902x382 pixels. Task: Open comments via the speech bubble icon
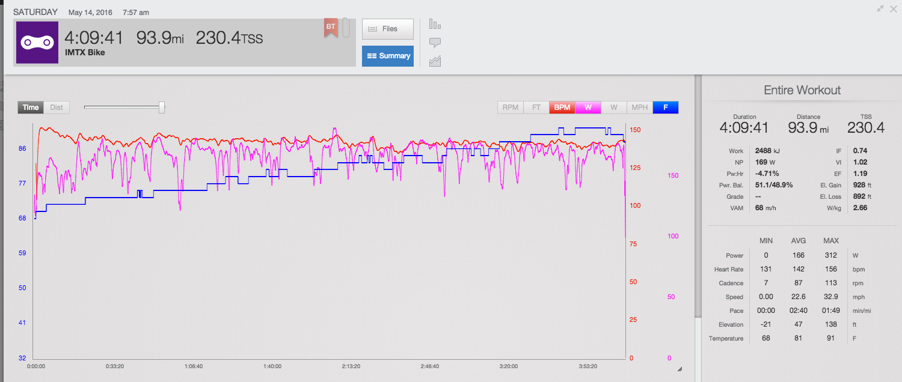pyautogui.click(x=435, y=43)
